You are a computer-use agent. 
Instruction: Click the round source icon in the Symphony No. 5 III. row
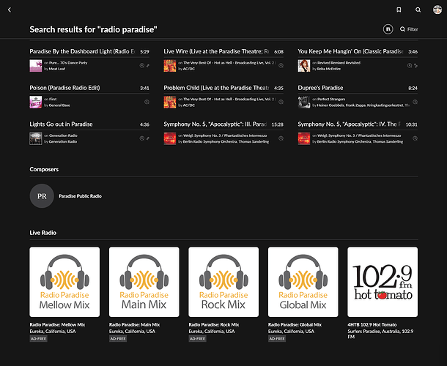[x=281, y=138]
